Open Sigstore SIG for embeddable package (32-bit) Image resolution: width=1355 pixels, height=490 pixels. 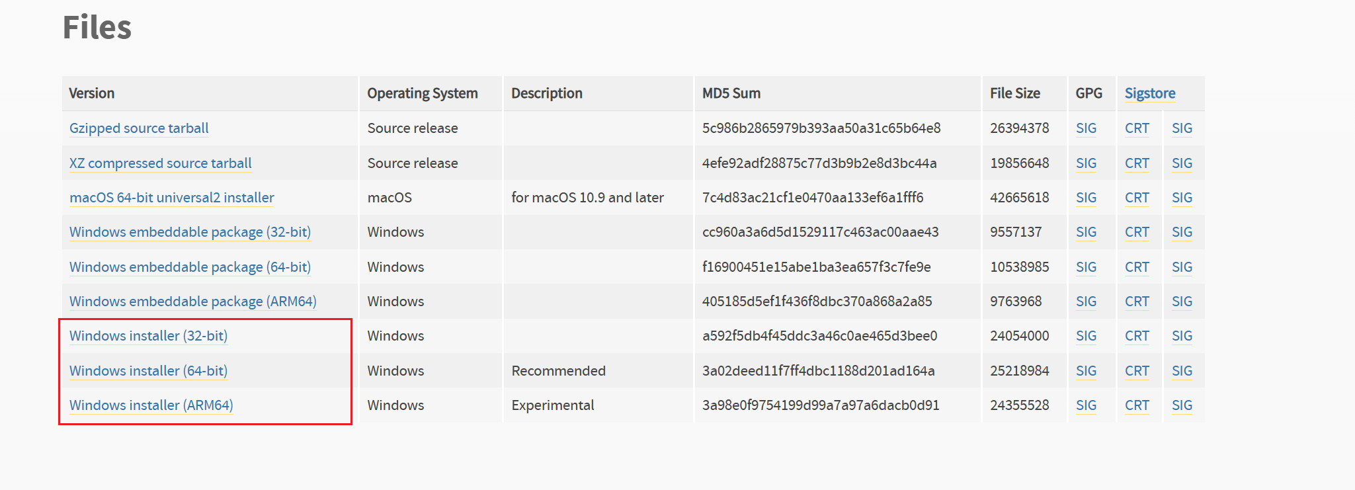[1182, 232]
